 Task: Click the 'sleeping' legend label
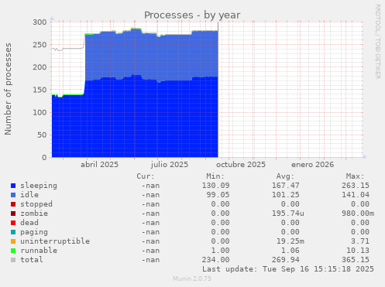(39, 186)
